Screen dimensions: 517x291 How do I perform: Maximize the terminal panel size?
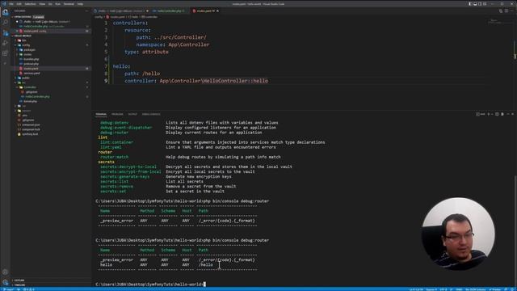(508, 114)
